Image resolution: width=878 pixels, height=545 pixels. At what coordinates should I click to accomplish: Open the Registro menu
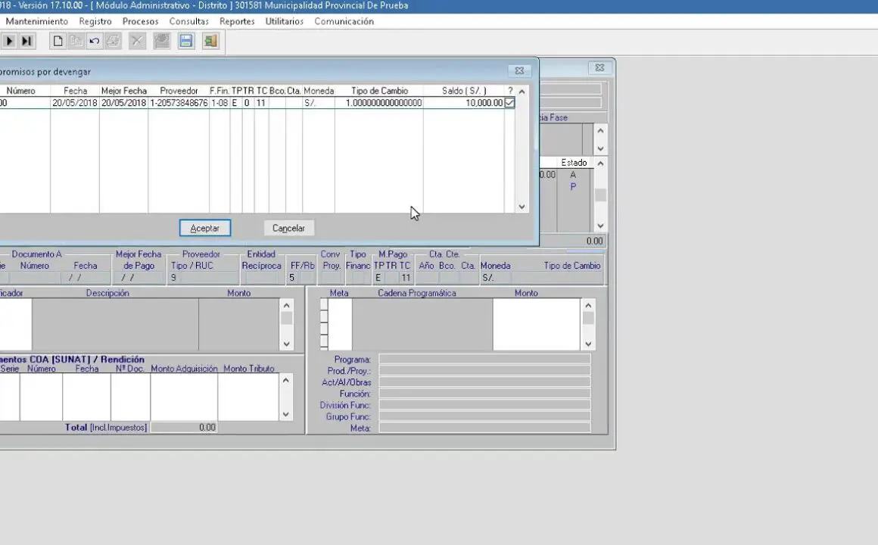[x=95, y=21]
